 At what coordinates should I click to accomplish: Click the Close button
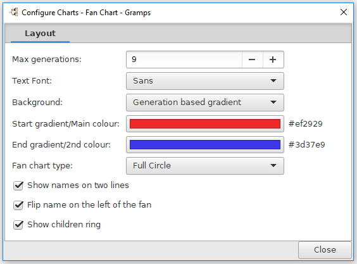tap(325, 250)
